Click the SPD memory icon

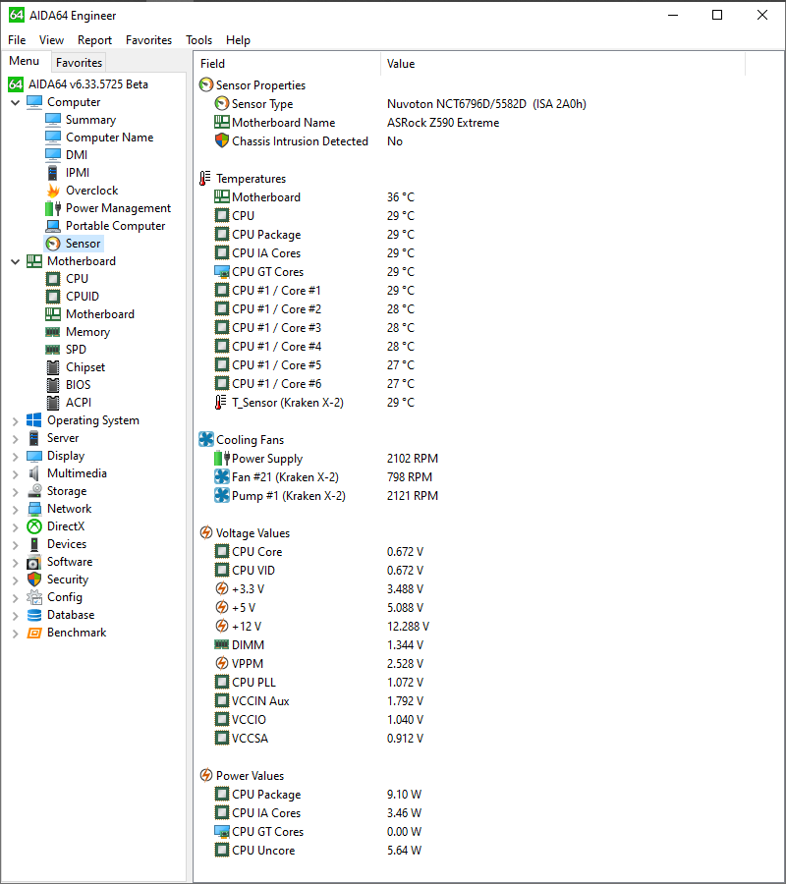pyautogui.click(x=53, y=350)
